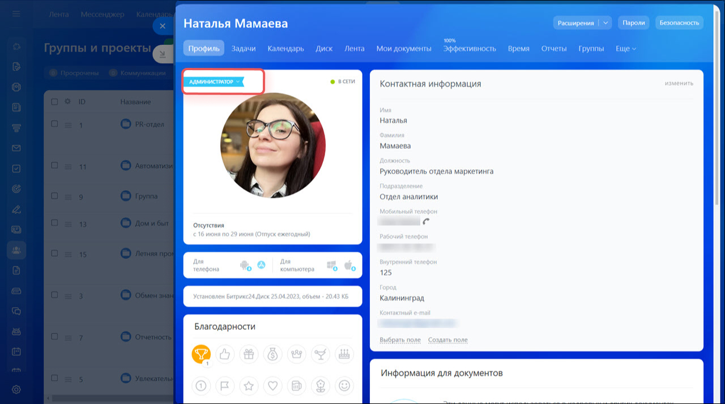725x404 pixels.
Task: Select the checkbox for the Группа row
Action: coord(54,195)
